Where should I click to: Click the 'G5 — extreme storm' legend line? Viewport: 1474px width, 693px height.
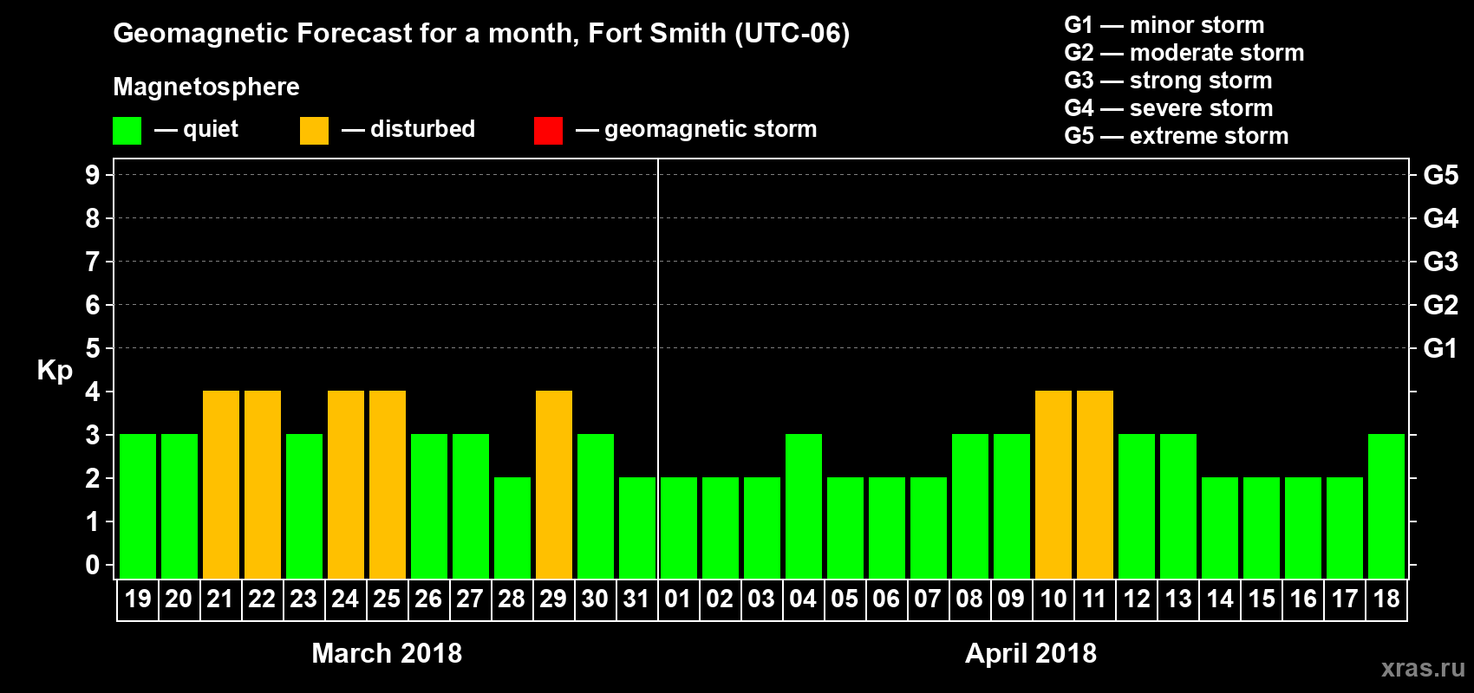(1177, 136)
